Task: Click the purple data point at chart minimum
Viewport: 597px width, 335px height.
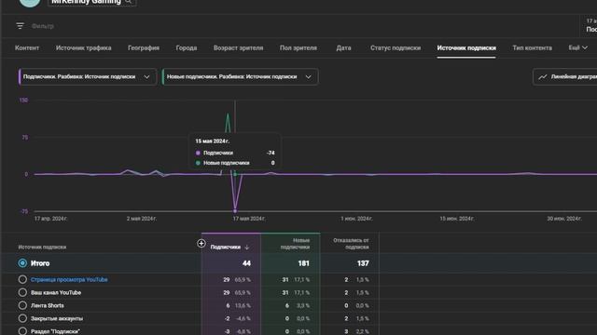Action: 235,211
